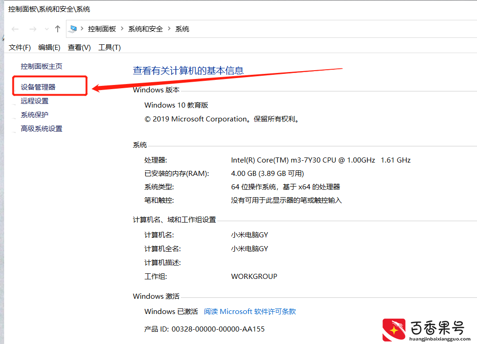477x344 pixels.
Task: Go back with the left arrow button
Action: [15, 29]
